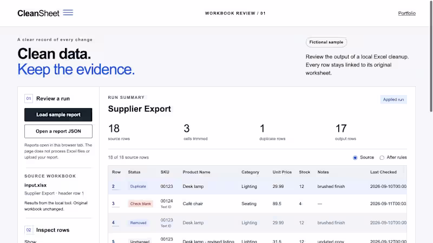The image size is (433, 243).
Task: Click the page vertical scrollbar
Action: [x=431, y=56]
